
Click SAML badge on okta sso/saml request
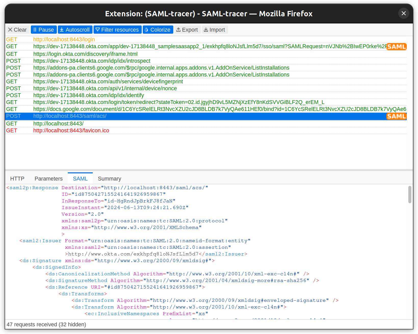(396, 47)
